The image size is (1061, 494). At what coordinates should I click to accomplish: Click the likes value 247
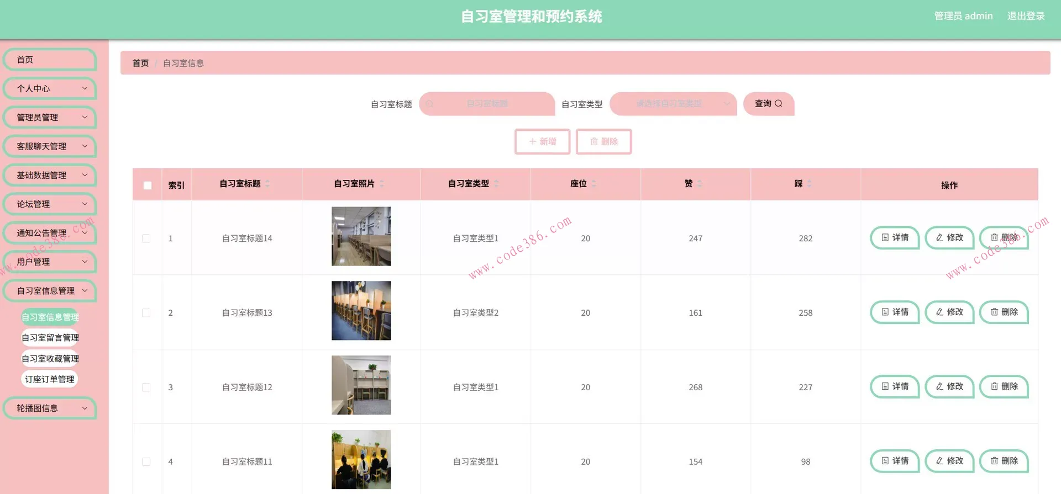click(x=696, y=238)
